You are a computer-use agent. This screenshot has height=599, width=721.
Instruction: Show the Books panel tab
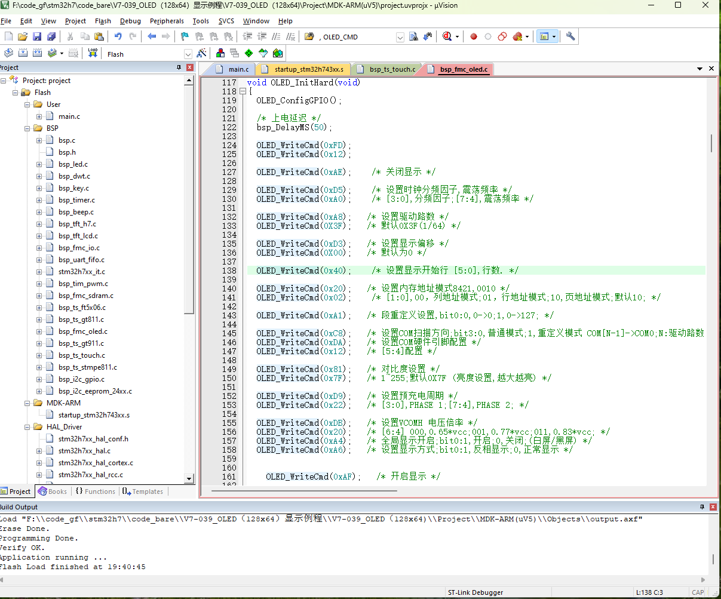[53, 492]
